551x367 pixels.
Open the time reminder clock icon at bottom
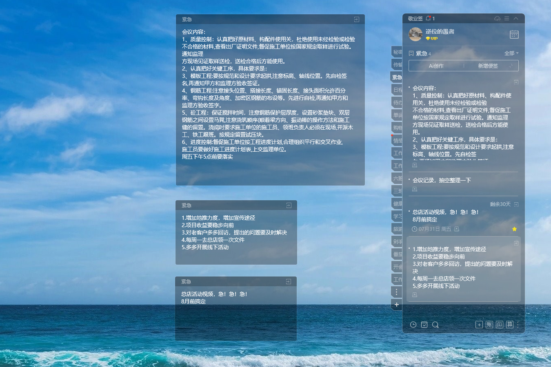pyautogui.click(x=413, y=325)
